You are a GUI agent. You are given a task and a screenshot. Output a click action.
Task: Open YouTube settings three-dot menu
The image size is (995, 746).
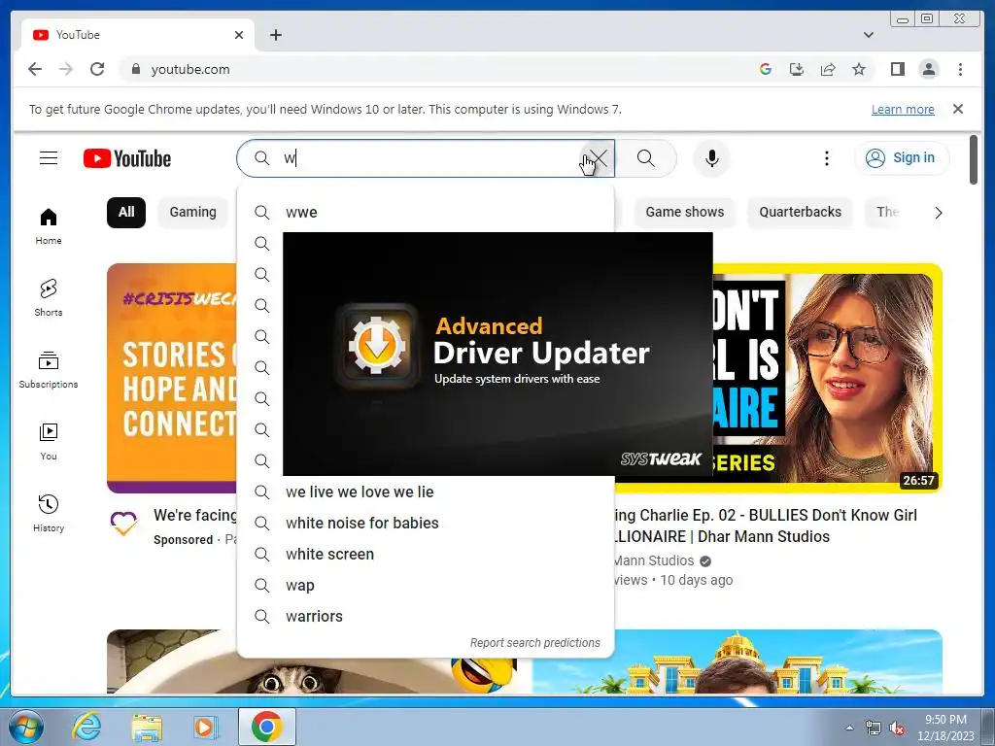click(826, 158)
